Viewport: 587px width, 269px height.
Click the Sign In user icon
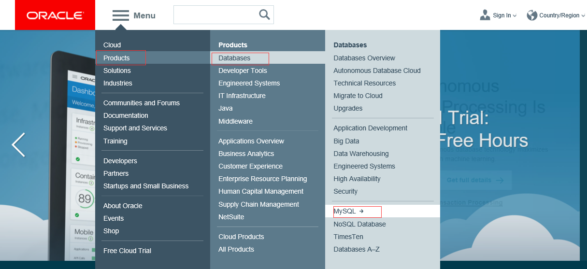(485, 15)
